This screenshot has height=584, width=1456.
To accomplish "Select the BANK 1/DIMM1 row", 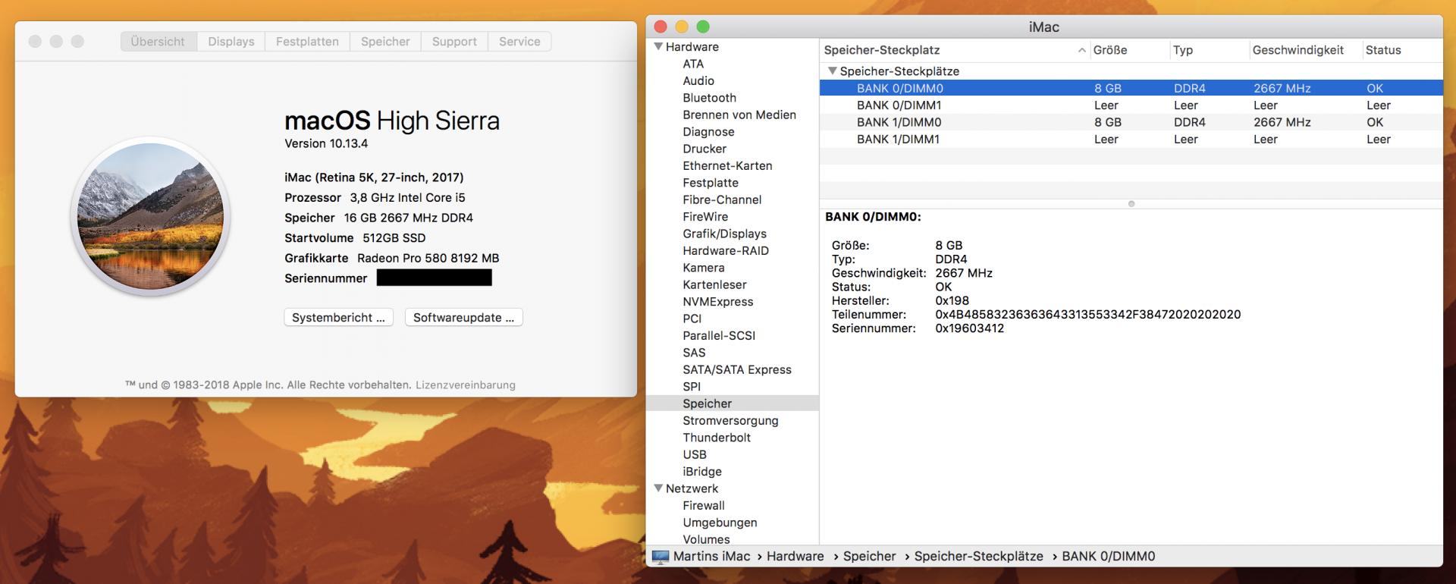I will [1131, 140].
